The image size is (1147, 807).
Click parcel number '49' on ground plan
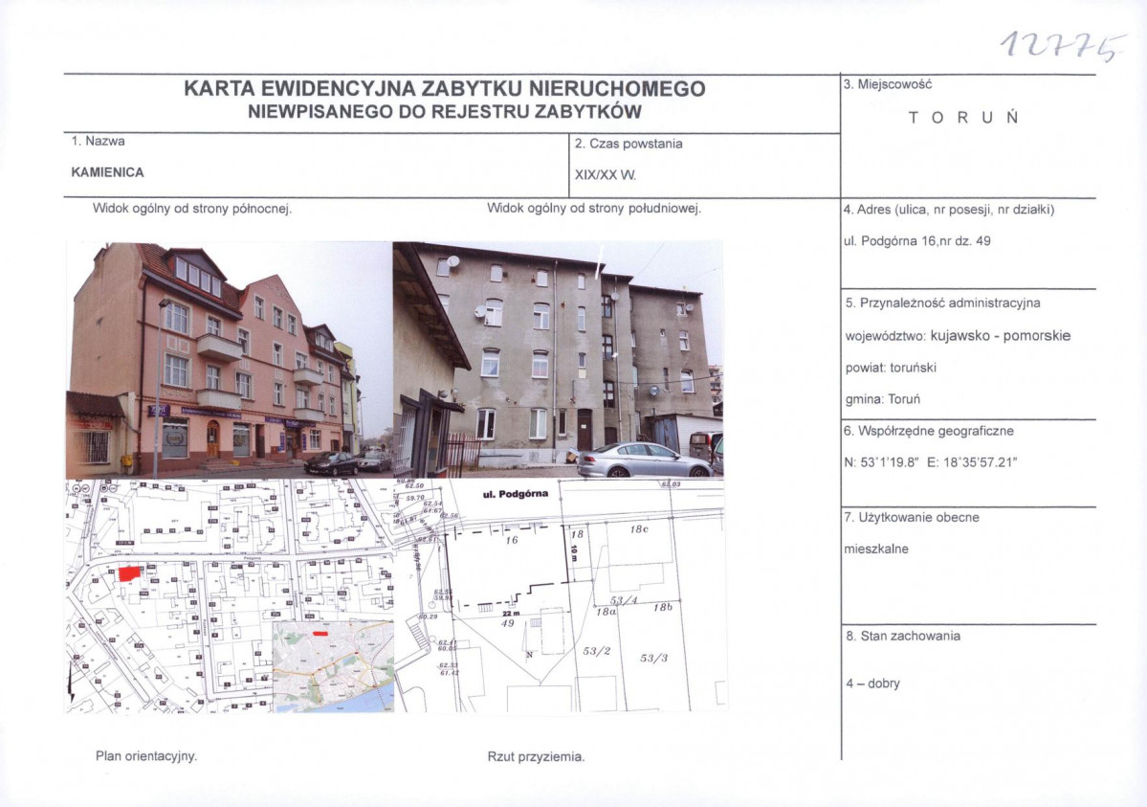pos(508,624)
